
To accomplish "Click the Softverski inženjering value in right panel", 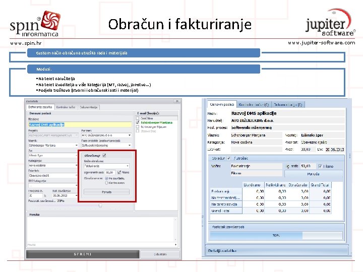I will pos(251,127).
